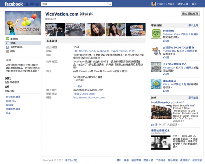This screenshot has width=205, height=164.
Task: Show all recommended pages link
Action: [x=193, y=25]
